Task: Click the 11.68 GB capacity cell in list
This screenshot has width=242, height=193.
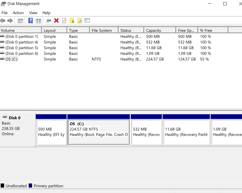Action: pos(154,48)
